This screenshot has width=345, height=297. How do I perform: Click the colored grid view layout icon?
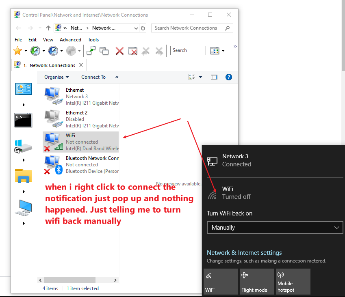215,51
